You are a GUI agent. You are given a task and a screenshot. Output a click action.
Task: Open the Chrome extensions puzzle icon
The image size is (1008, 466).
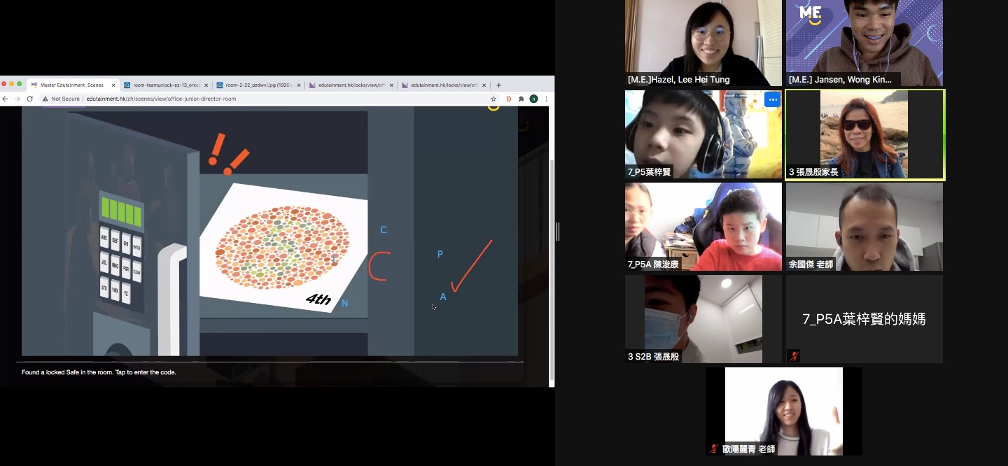521,99
